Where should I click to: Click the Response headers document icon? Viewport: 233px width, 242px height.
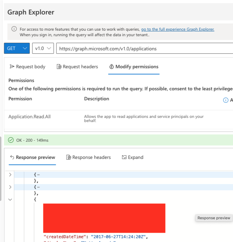68,157
